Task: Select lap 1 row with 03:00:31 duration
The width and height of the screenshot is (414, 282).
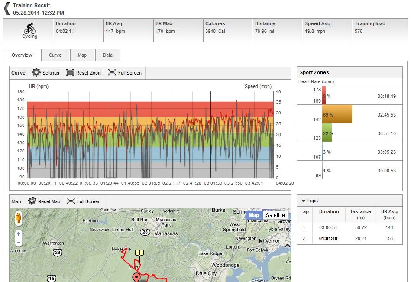Action: [349, 227]
